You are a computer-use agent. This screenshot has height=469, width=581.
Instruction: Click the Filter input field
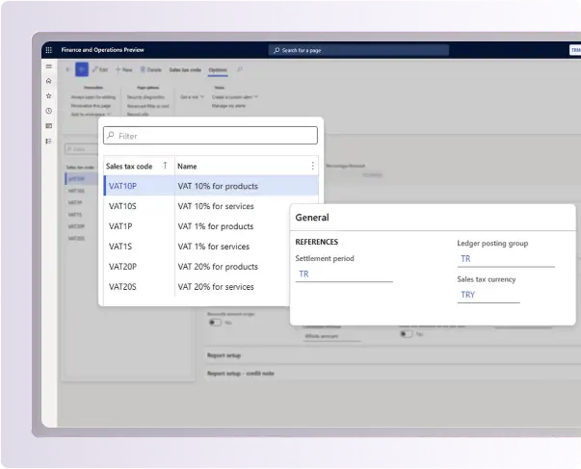[210, 136]
